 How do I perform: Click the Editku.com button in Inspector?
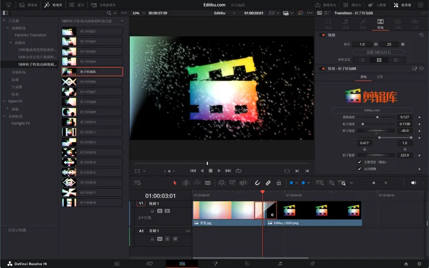click(371, 110)
